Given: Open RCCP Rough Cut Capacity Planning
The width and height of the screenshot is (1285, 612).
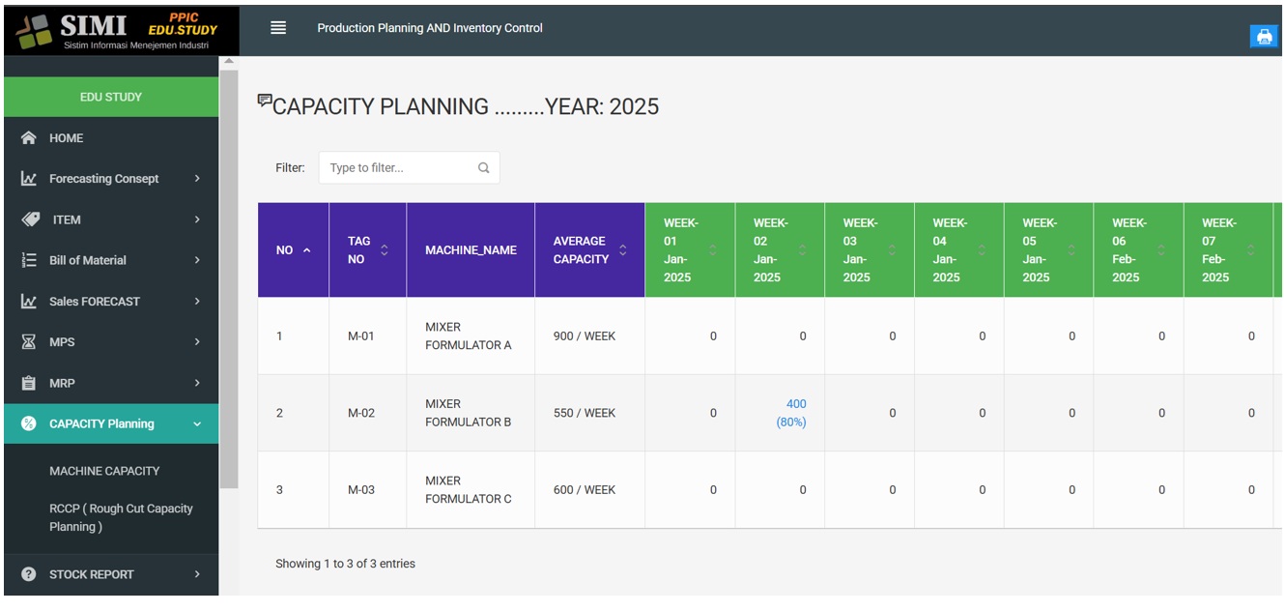Looking at the screenshot, I should [x=121, y=517].
